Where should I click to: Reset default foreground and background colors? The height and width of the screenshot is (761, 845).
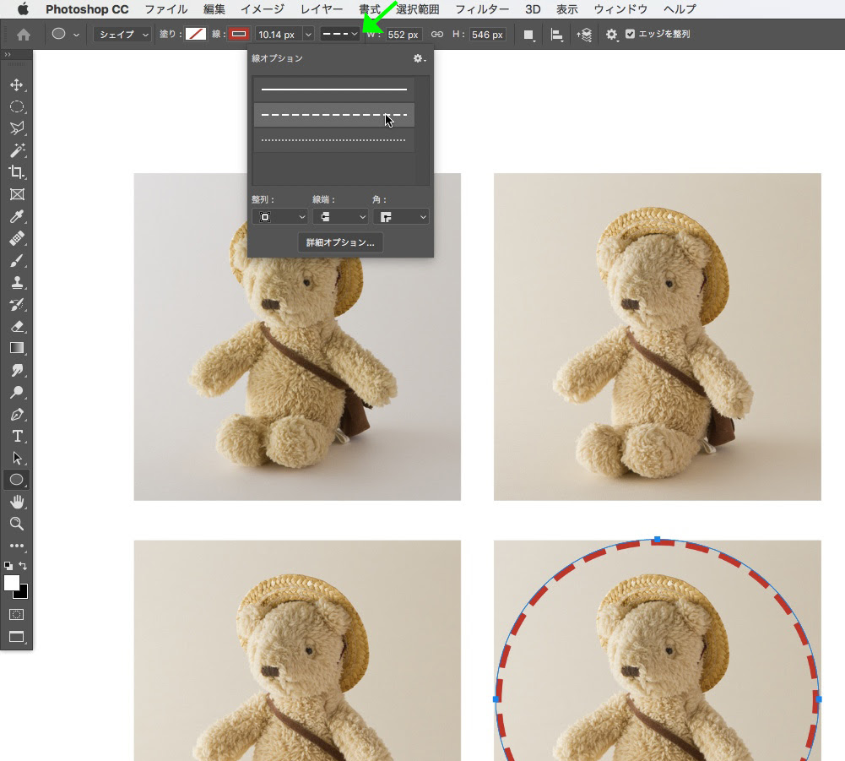8,566
